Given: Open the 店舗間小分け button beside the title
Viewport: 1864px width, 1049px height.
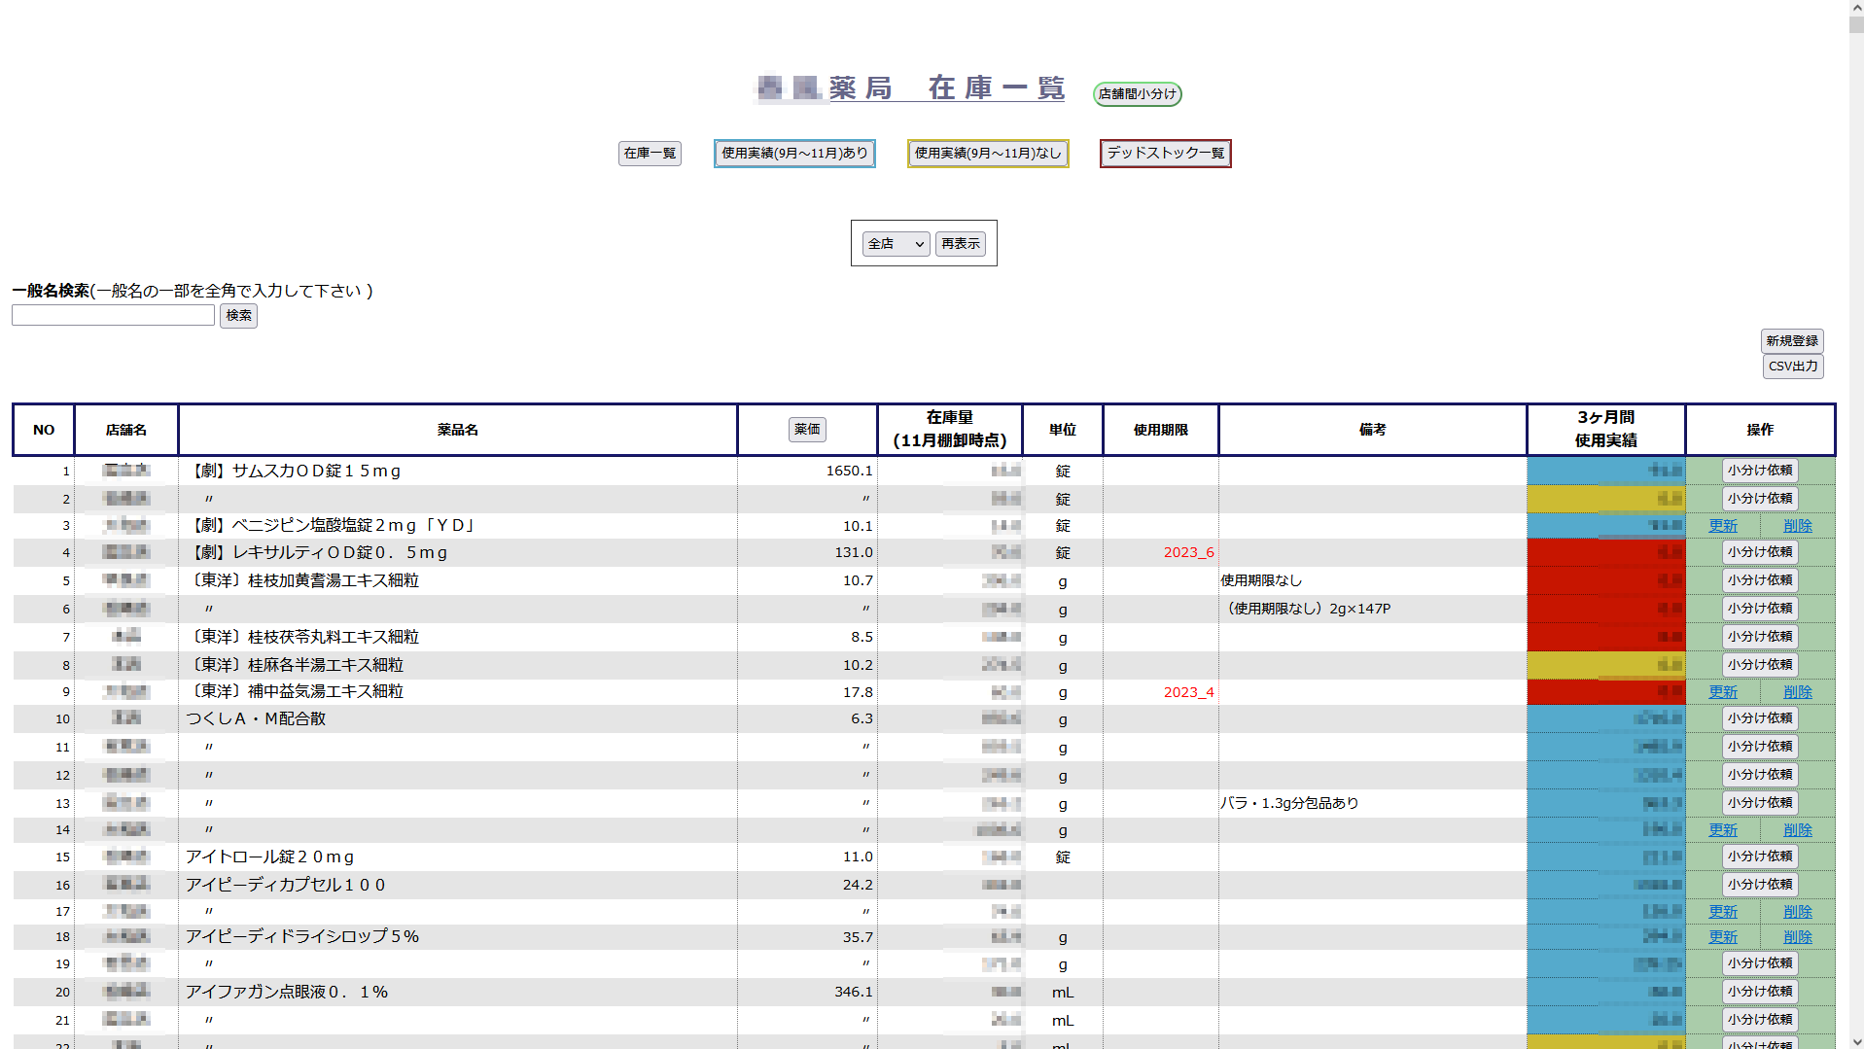Looking at the screenshot, I should 1137,94.
